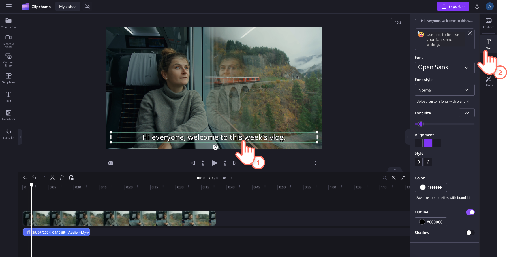Open the Font dropdown Open Sans
This screenshot has height=257, width=507.
pyautogui.click(x=444, y=67)
